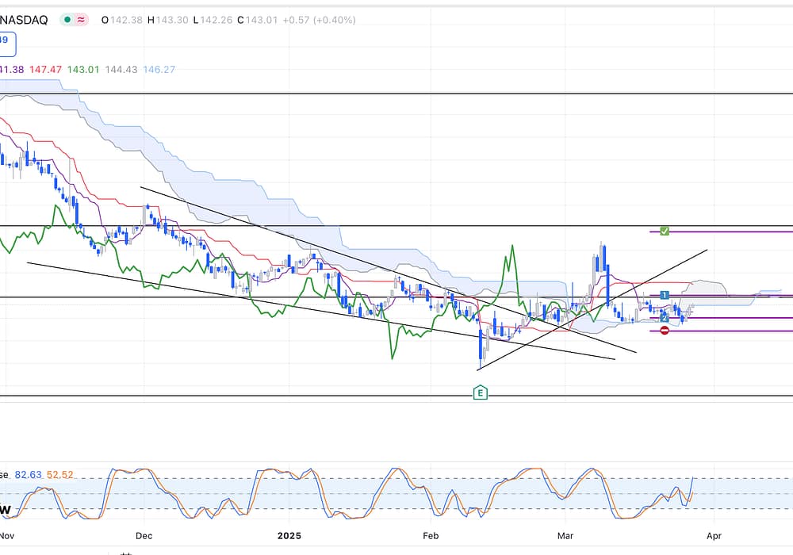Click the blue outlined box ending in 49
Image resolution: width=793 pixels, height=555 pixels.
coord(5,40)
